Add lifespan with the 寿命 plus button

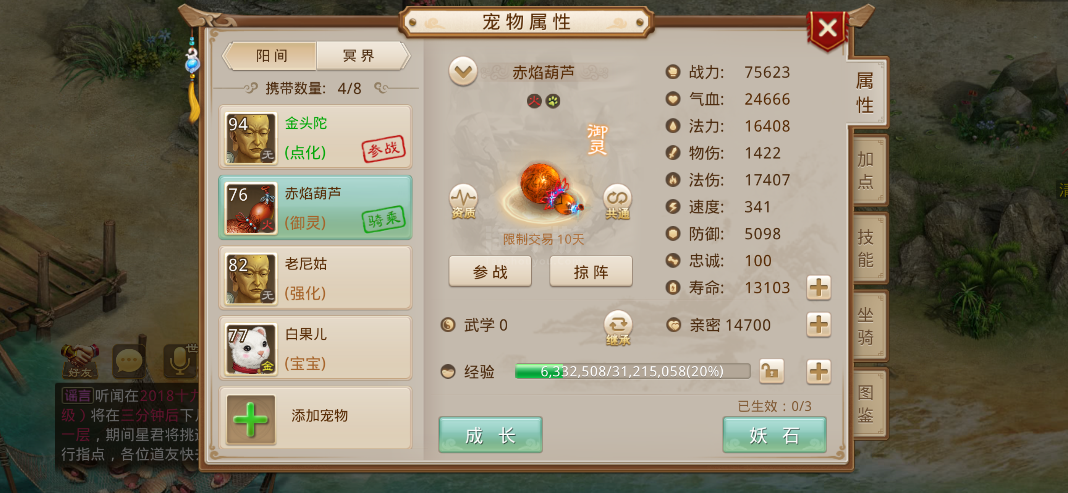(819, 287)
